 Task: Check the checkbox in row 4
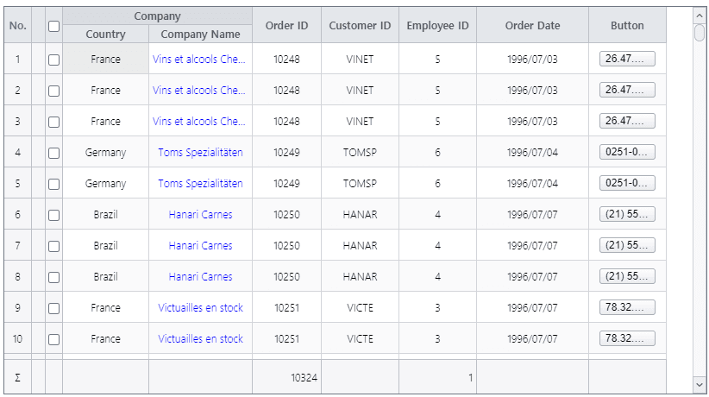(53, 153)
